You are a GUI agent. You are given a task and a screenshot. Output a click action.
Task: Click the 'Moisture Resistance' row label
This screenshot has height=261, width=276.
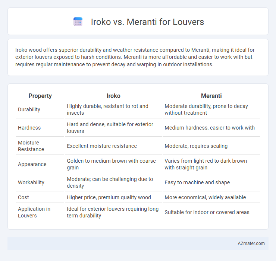click(x=31, y=146)
